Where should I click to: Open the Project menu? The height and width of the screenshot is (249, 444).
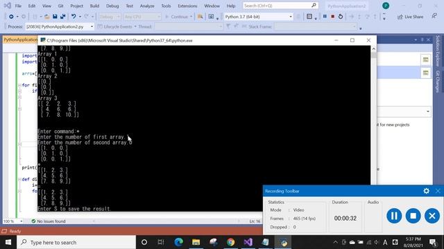click(x=76, y=6)
